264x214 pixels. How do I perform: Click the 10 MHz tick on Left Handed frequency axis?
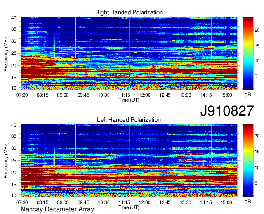pyautogui.click(x=14, y=195)
